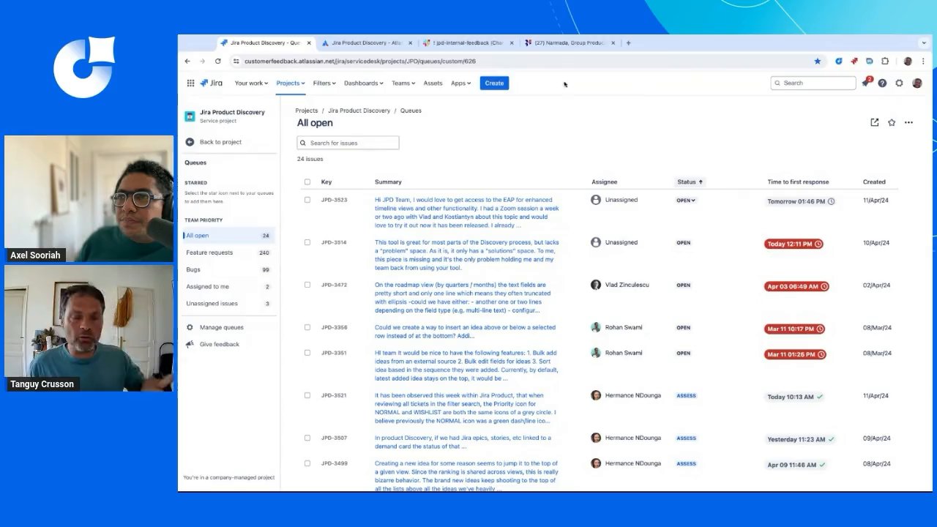The width and height of the screenshot is (937, 527).
Task: Bookmark this page with the star icon
Action: [817, 61]
